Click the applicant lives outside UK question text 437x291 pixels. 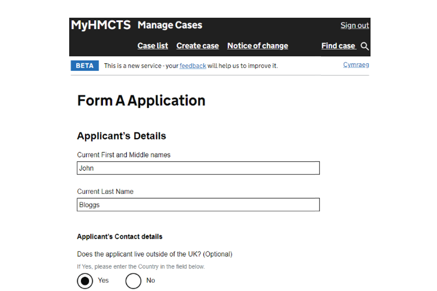(154, 254)
